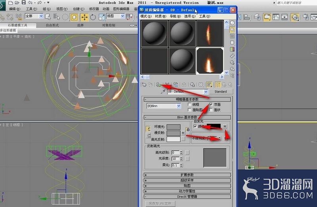
Task: Open the 创建 menu in main window
Action: click(78, 9)
